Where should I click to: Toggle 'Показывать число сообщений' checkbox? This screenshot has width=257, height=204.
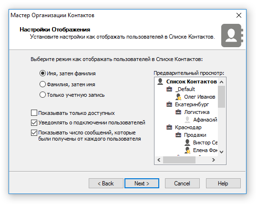click(34, 133)
